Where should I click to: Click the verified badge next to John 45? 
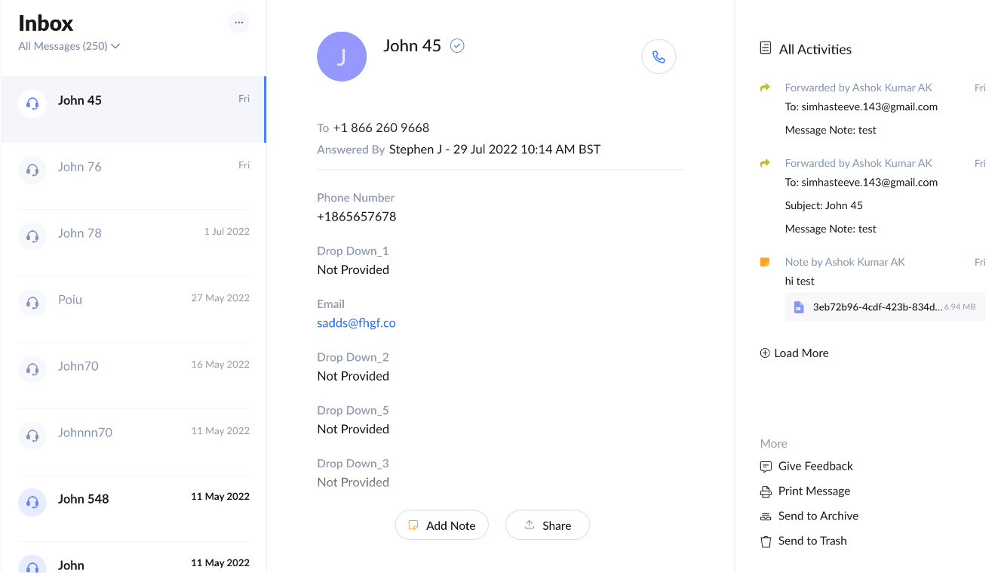point(457,45)
